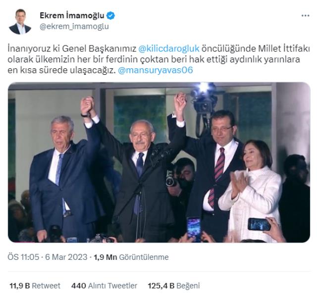Show the 11,9 B Retweet list

coord(35,286)
